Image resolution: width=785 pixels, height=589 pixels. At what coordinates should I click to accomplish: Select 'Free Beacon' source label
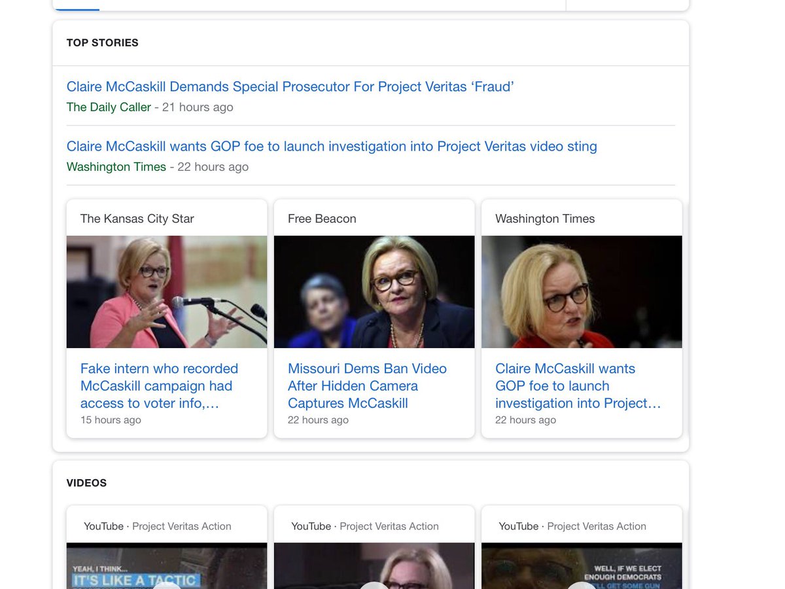click(x=322, y=219)
